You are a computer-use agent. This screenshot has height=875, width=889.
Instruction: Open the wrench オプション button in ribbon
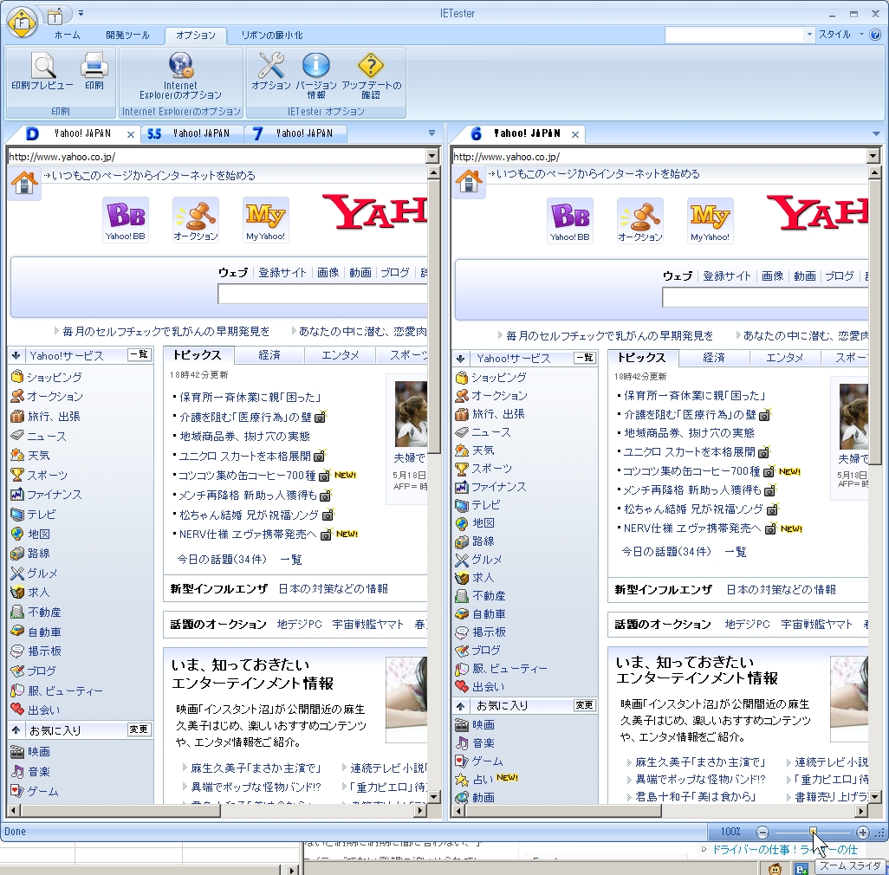271,71
